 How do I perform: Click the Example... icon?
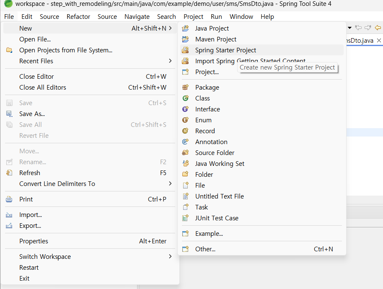pyautogui.click(x=185, y=233)
